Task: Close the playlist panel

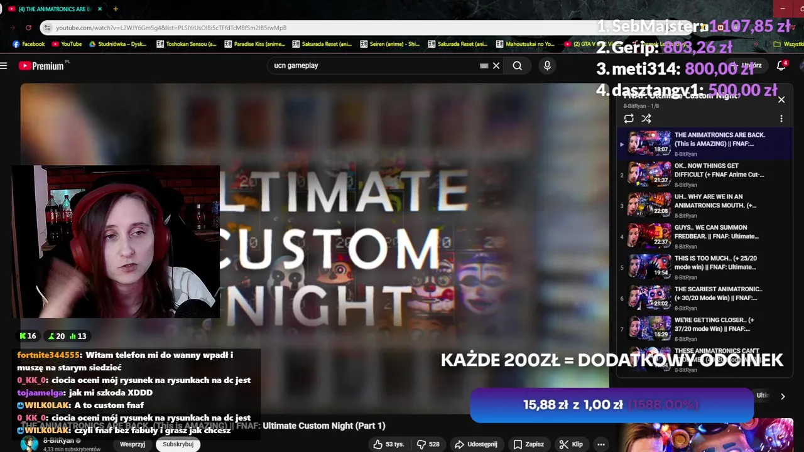Action: (781, 100)
